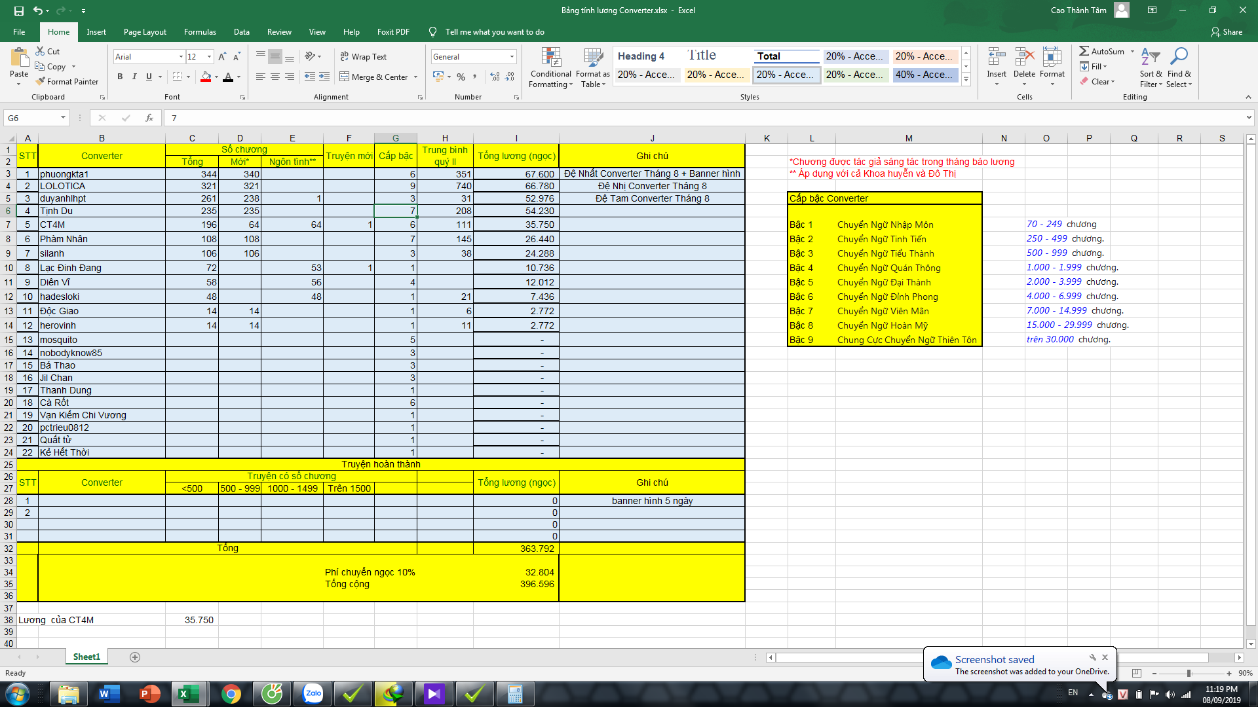Toggle Italic formatting

[134, 77]
